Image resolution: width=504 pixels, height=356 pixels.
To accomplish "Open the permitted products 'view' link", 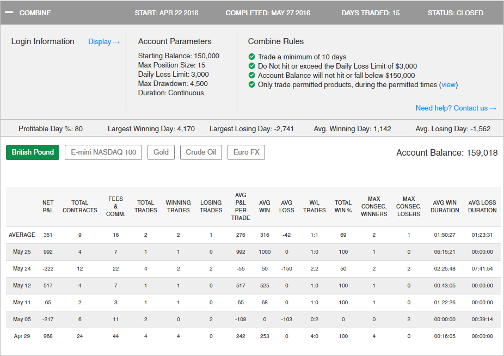I will [448, 84].
